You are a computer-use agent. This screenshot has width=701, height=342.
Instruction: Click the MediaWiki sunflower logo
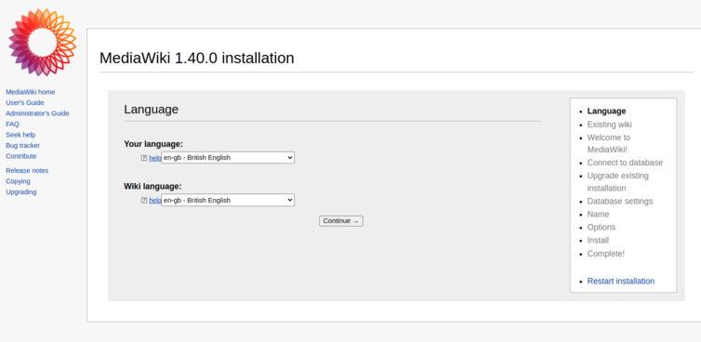42,42
